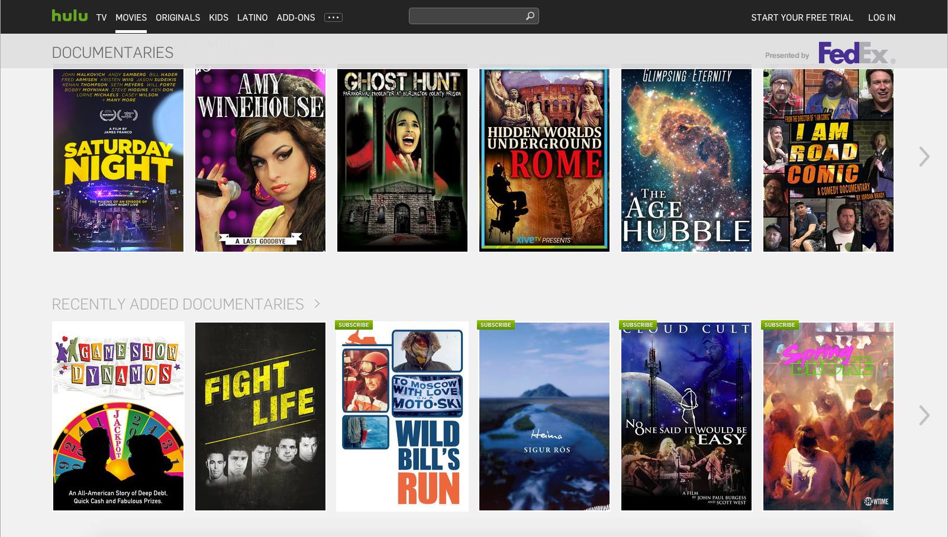The height and width of the screenshot is (537, 948).
Task: Click the search magnifier icon
Action: [530, 16]
